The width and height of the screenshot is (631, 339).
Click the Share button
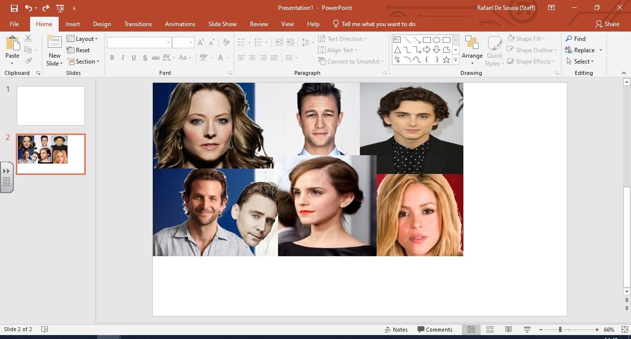coord(607,24)
